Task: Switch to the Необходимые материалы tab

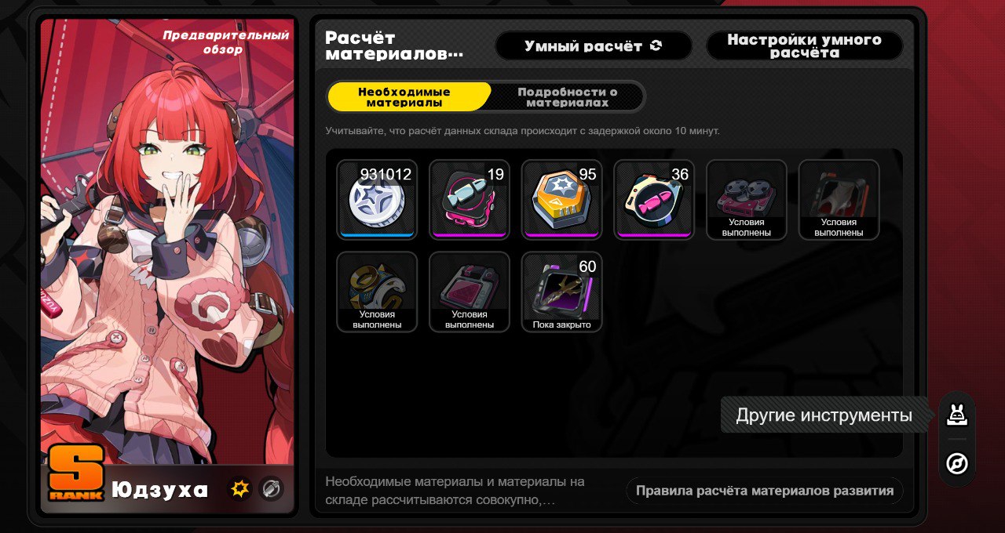Action: pyautogui.click(x=410, y=96)
